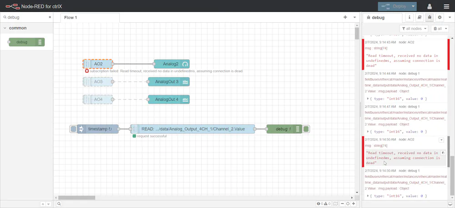455x208 pixels.
Task: Toggle the debug 1 node output
Action: point(306,129)
